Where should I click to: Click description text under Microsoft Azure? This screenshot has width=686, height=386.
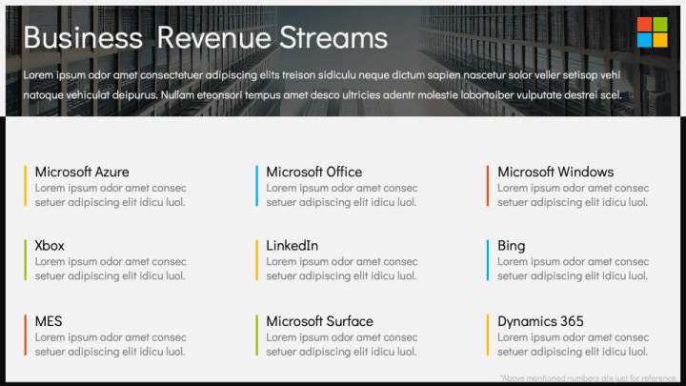click(111, 195)
